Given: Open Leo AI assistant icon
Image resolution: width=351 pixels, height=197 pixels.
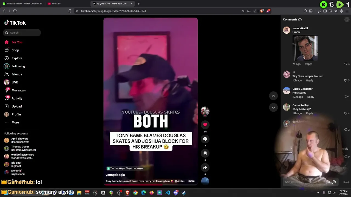Looking at the screenshot, I should click(x=336, y=11).
